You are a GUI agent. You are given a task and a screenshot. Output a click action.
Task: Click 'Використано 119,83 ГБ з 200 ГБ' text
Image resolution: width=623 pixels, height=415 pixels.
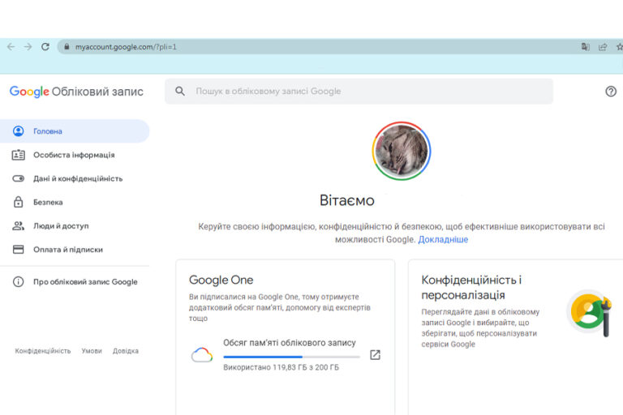pos(281,367)
